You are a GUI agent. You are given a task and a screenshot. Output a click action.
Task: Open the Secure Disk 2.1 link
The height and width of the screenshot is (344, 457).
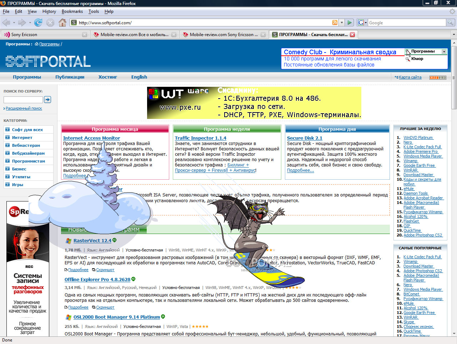pos(305,138)
